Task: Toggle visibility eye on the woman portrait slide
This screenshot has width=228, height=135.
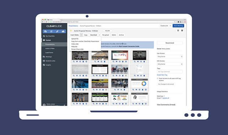Action: pos(136,104)
